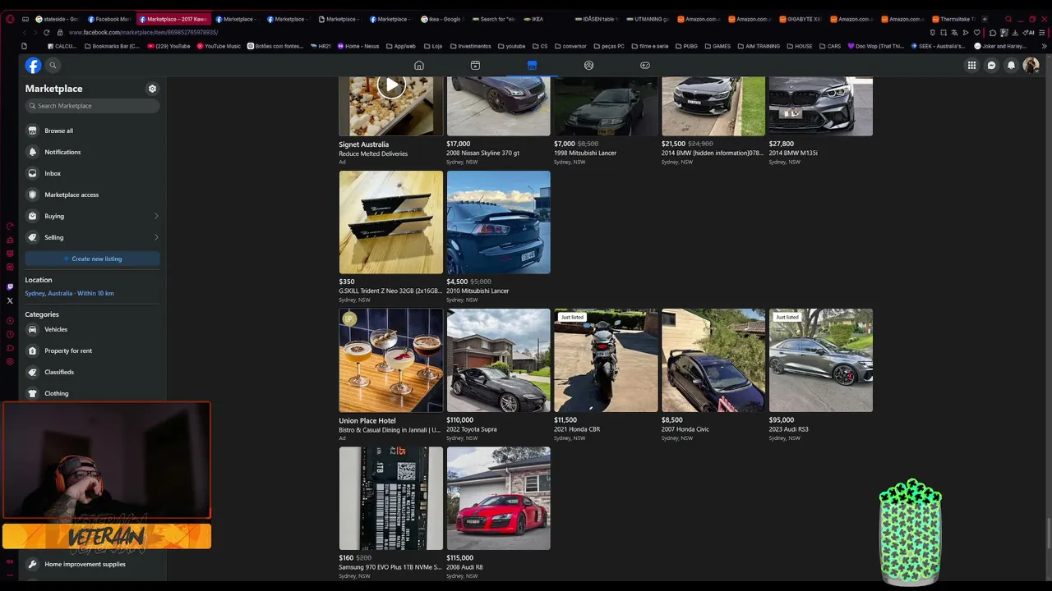This screenshot has width=1052, height=591.
Task: Open the AIM TRAINING bookmark folder
Action: (x=759, y=46)
